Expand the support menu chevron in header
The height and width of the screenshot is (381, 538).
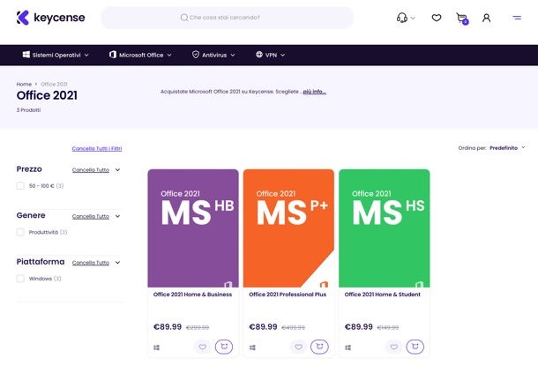point(413,18)
